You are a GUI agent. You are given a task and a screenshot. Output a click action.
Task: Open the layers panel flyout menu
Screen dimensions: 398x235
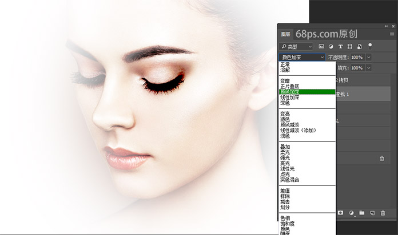click(392, 34)
